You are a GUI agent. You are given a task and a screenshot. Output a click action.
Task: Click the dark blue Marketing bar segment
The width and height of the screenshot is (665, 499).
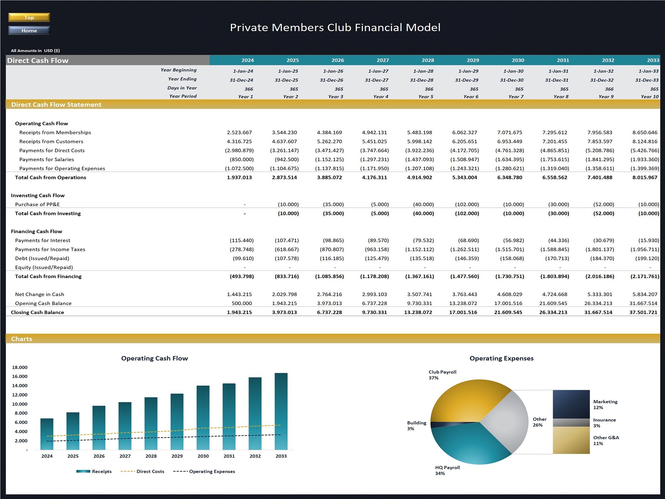pyautogui.click(x=571, y=404)
